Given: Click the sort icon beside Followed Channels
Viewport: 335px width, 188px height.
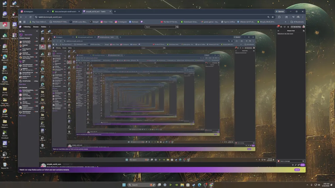Looking at the screenshot, I should point(37,38).
